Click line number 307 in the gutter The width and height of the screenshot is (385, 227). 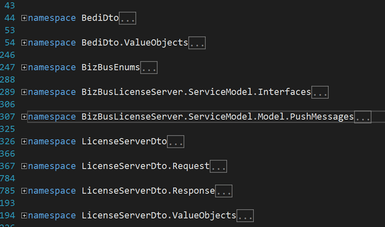(x=7, y=117)
